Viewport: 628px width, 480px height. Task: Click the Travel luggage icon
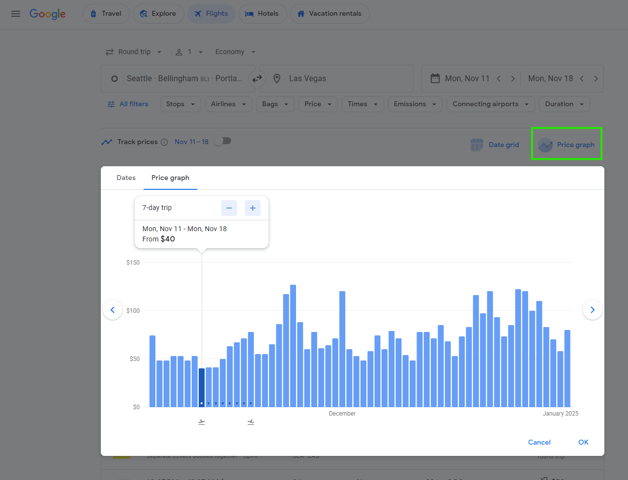[92, 14]
